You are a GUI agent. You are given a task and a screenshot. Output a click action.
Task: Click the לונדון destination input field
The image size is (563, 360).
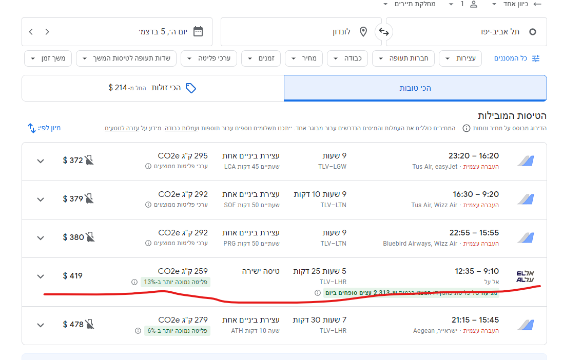pos(298,32)
